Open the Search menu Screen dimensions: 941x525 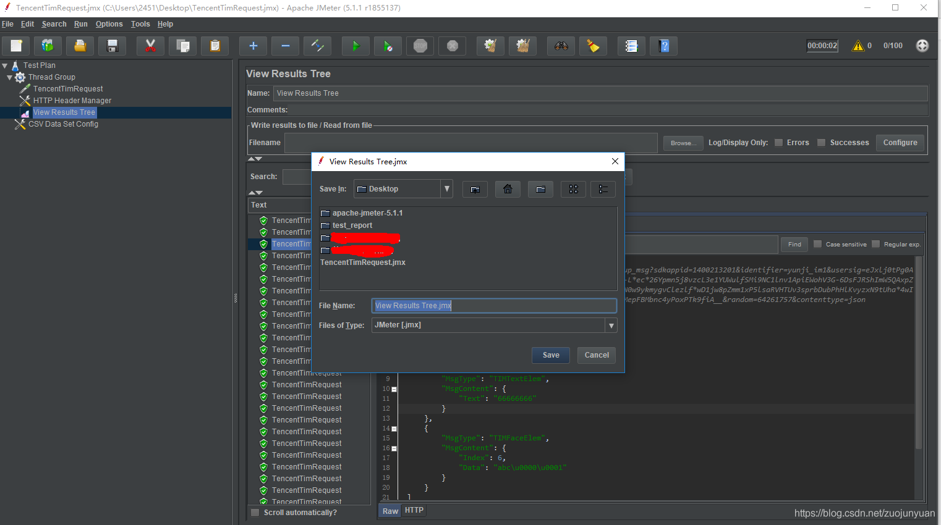click(54, 24)
